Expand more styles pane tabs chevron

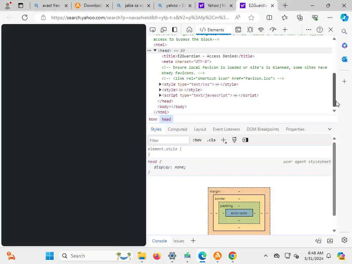pyautogui.click(x=330, y=129)
